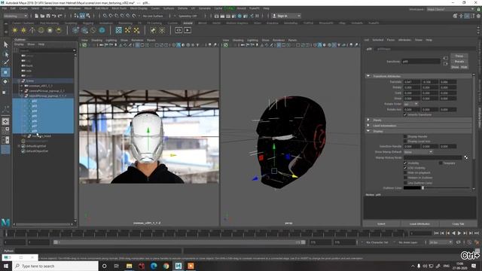Click the playback range slider bar
Viewport: 482px width, 271px height.
pos(180,242)
